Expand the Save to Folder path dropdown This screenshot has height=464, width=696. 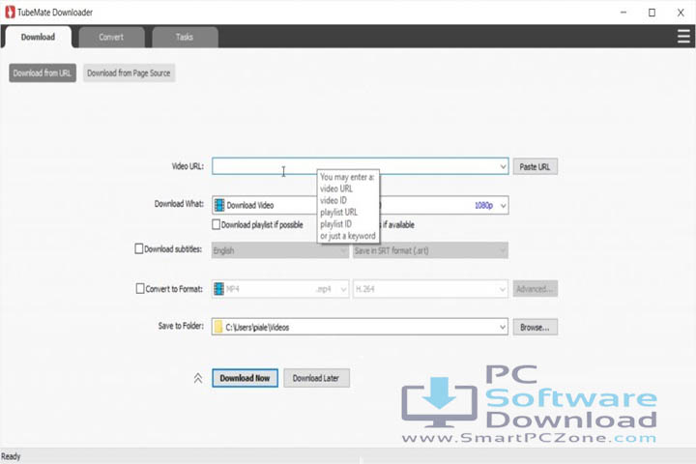[503, 328]
